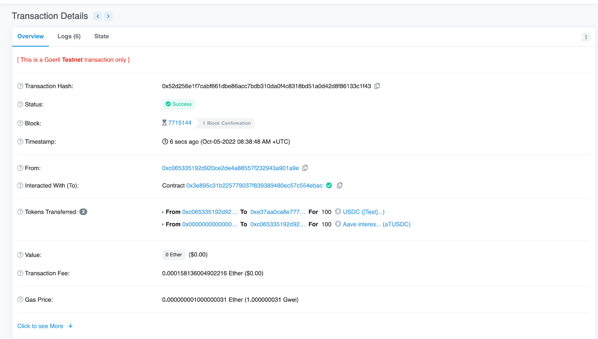Click the From help icon
598x339 pixels.
20,168
